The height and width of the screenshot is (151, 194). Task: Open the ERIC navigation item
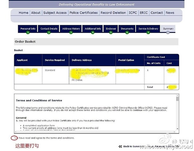(x=144, y=13)
